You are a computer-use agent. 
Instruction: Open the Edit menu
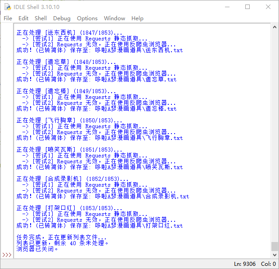23,18
